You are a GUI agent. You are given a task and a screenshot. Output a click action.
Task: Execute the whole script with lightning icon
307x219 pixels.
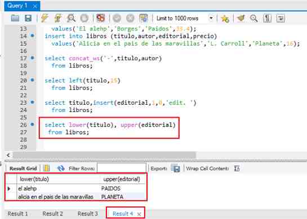[x=45, y=19]
